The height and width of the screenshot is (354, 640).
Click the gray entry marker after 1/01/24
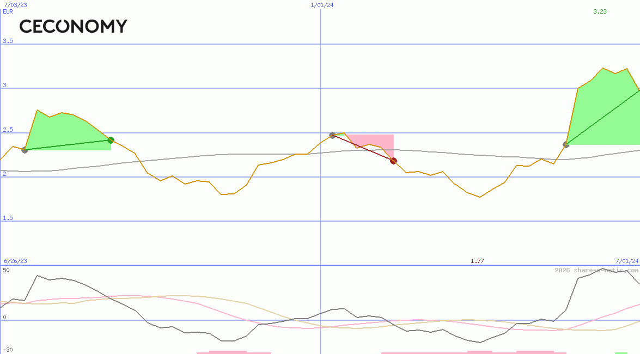(x=333, y=135)
